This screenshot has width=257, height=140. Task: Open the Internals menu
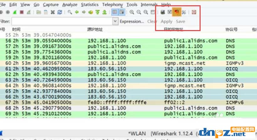[x=149, y=5]
